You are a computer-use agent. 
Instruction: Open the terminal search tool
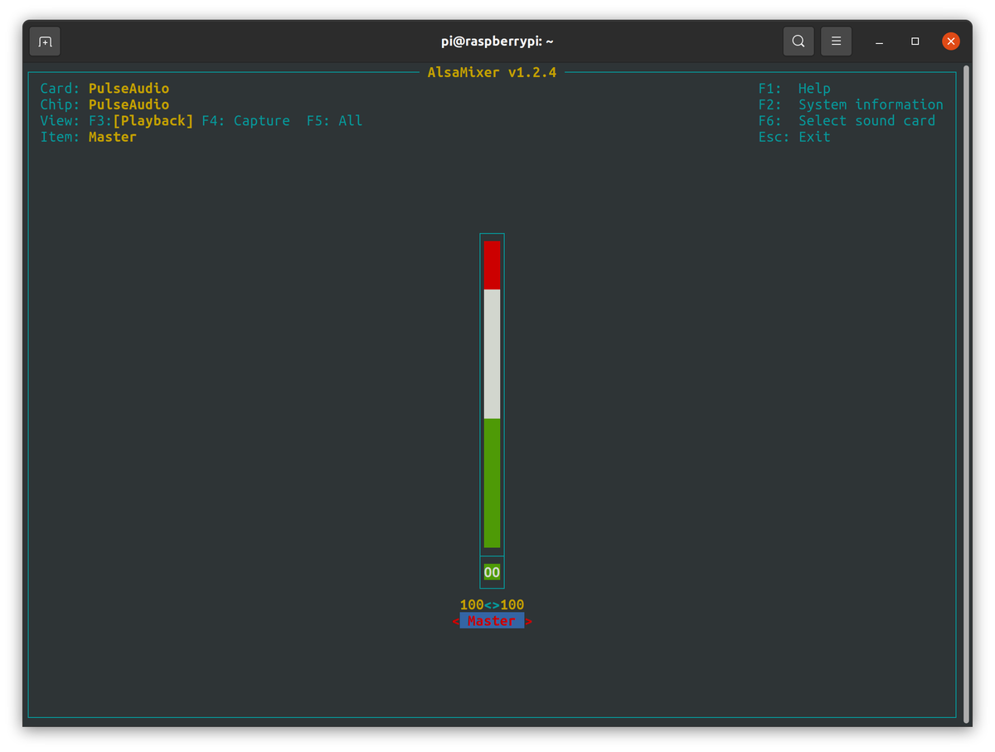(798, 41)
